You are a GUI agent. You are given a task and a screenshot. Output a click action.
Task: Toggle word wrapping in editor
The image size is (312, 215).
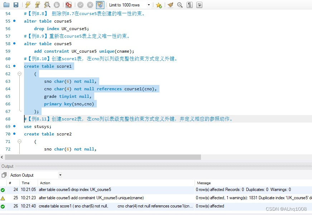[x=199, y=5]
